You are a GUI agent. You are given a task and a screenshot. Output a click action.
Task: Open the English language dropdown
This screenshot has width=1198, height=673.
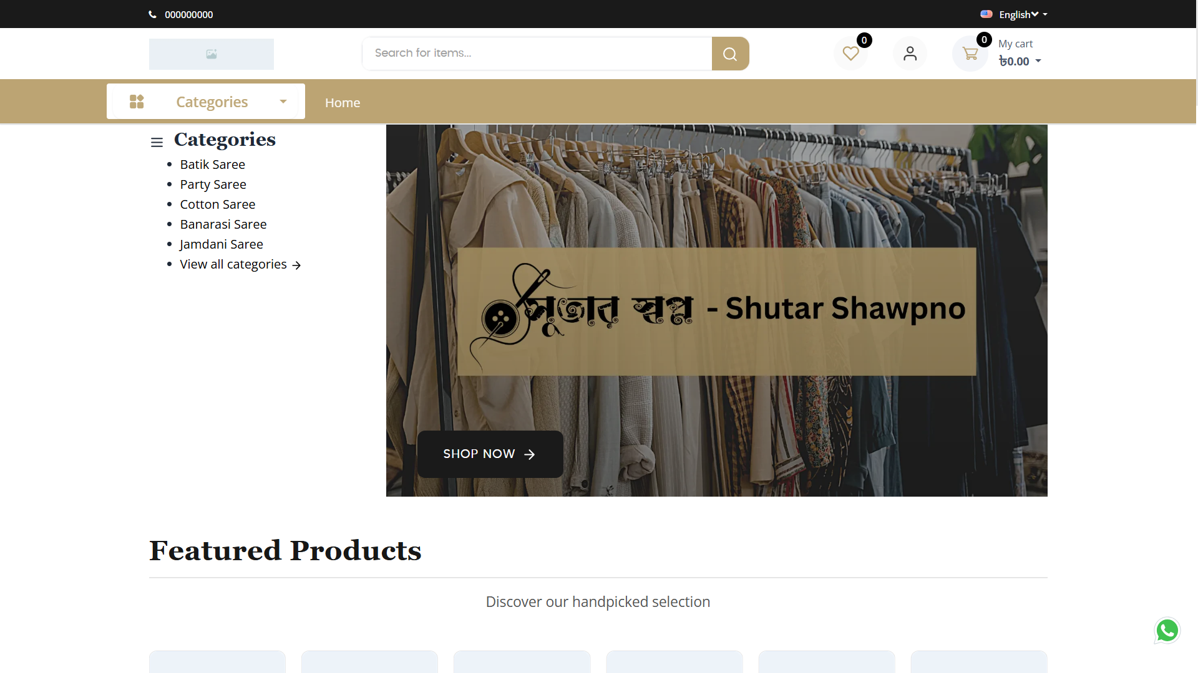[x=1023, y=14]
